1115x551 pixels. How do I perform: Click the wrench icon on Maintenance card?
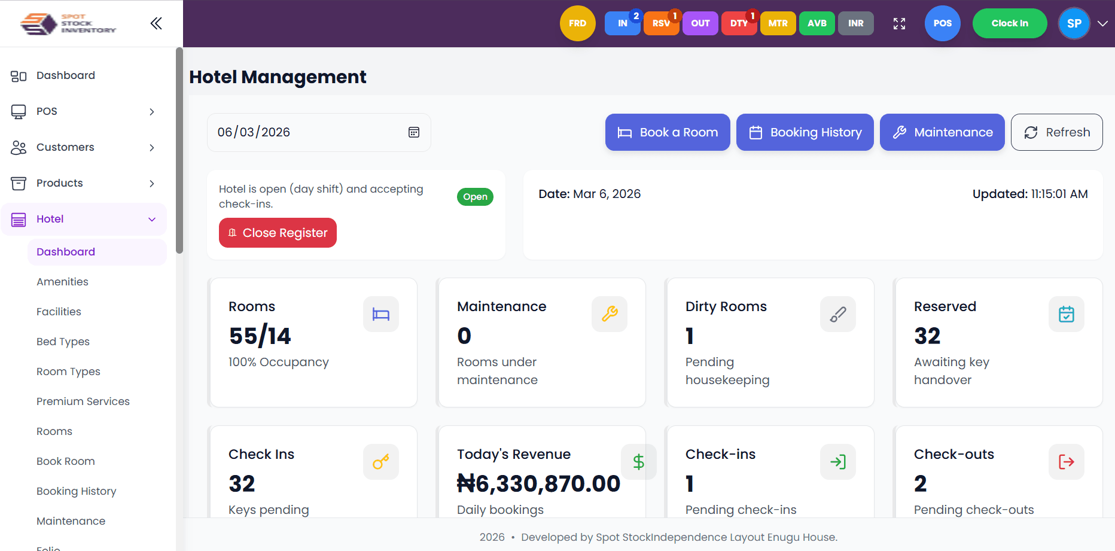tap(609, 314)
